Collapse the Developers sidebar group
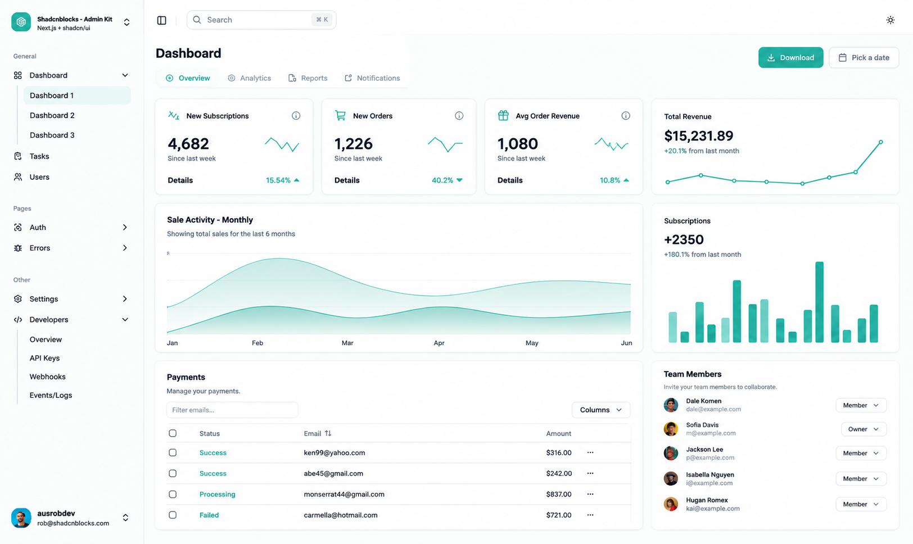Screen dimensions: 913x544 pos(125,320)
